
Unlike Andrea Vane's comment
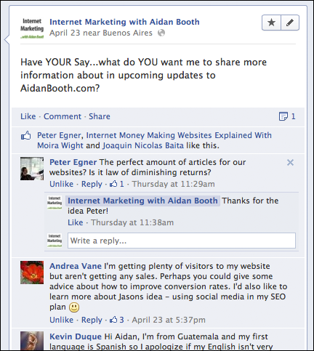coord(61,320)
